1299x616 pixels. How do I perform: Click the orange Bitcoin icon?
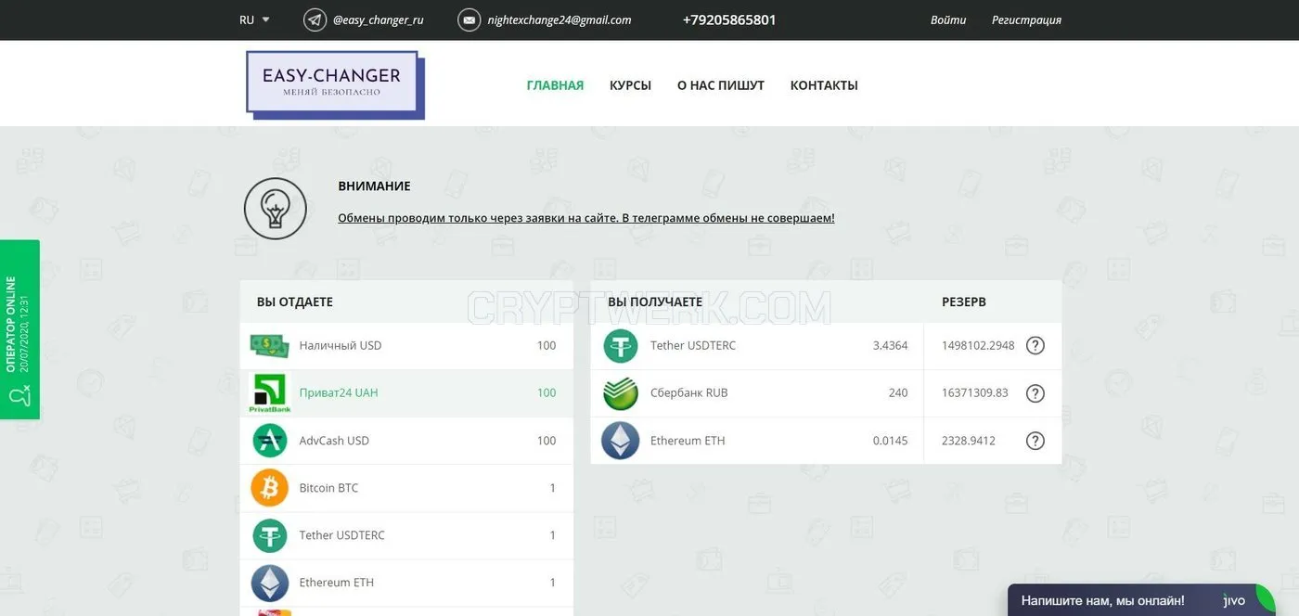tap(270, 488)
